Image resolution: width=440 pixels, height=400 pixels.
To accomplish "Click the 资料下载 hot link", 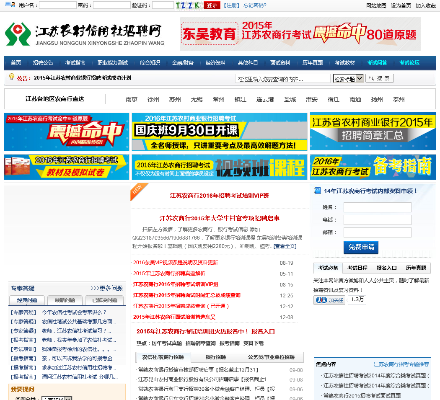I will [254, 343].
